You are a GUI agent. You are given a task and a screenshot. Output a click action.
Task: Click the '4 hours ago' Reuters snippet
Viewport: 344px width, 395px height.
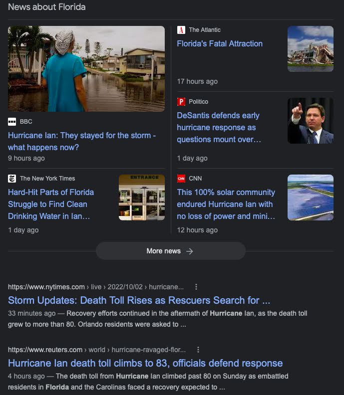(x=148, y=382)
